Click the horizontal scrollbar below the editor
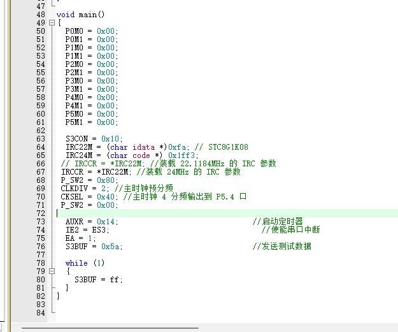 click(x=110, y=328)
